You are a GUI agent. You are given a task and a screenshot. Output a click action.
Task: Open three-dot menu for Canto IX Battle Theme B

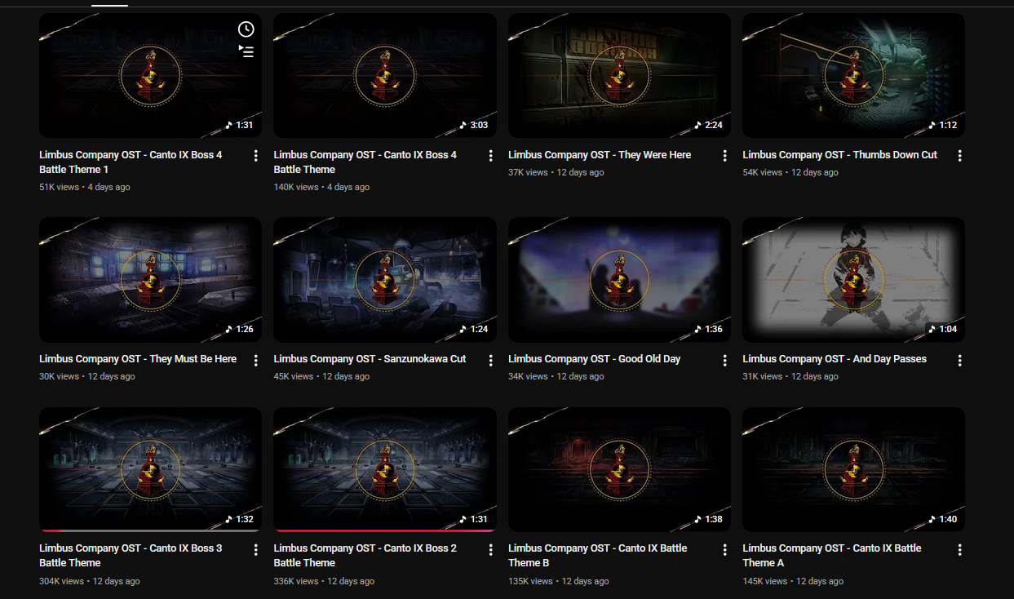click(x=725, y=549)
